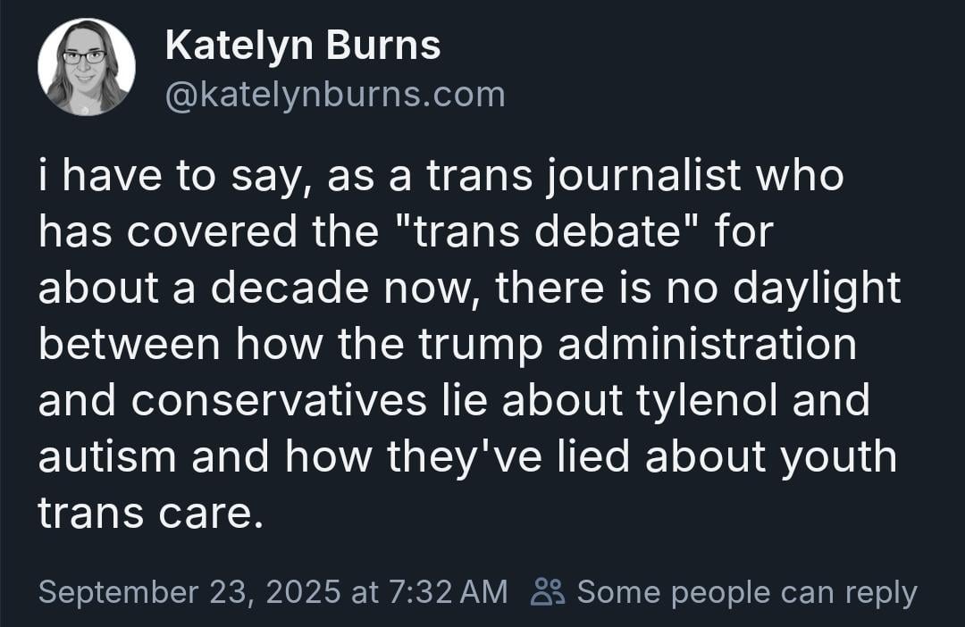This screenshot has height=627, width=965.
Task: Click the word 'decade' in the post
Action: click(x=289, y=288)
